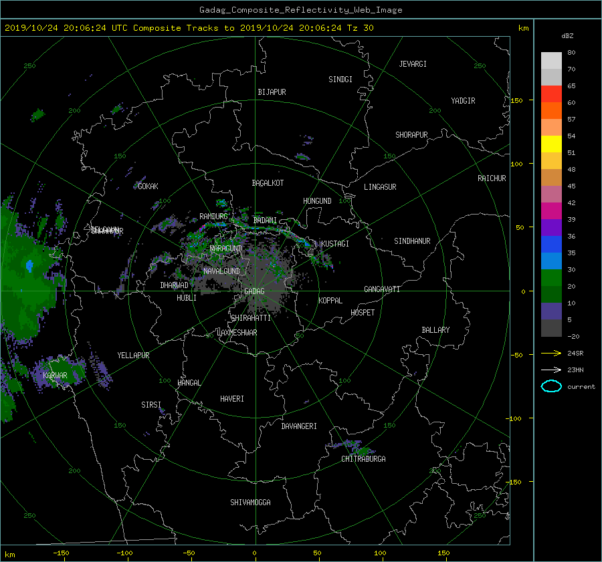Click the HUBLI city label
The height and width of the screenshot is (562, 602).
tap(186, 298)
